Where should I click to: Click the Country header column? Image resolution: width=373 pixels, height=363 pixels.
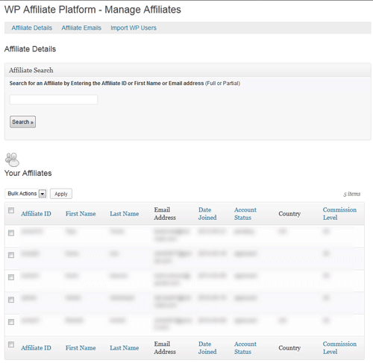coord(289,214)
